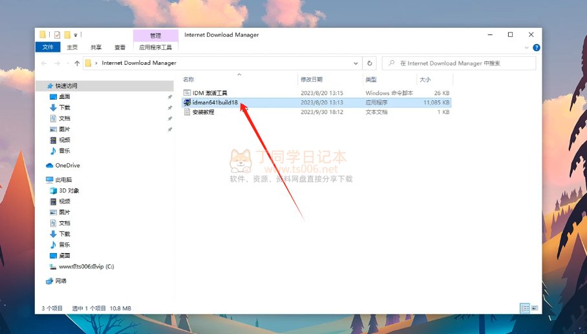Click the Windows 命令脚本 type cell
The image size is (587, 334).
pos(389,93)
